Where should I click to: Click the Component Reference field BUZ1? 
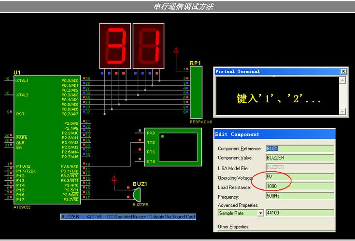pyautogui.click(x=300, y=148)
